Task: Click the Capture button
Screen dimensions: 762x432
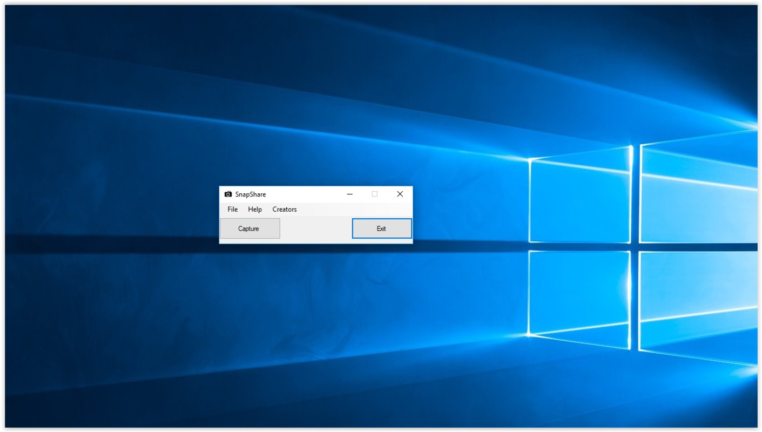Action: tap(249, 228)
